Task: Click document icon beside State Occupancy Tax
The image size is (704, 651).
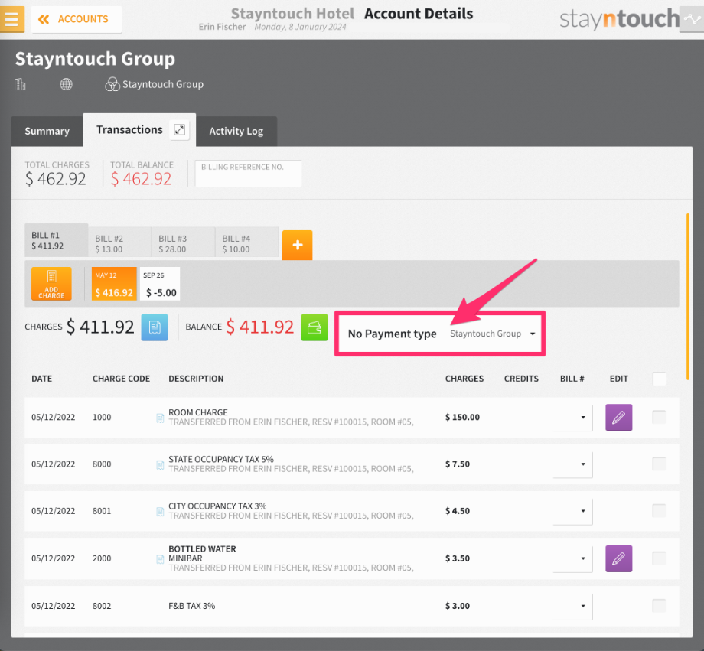Action: click(160, 464)
